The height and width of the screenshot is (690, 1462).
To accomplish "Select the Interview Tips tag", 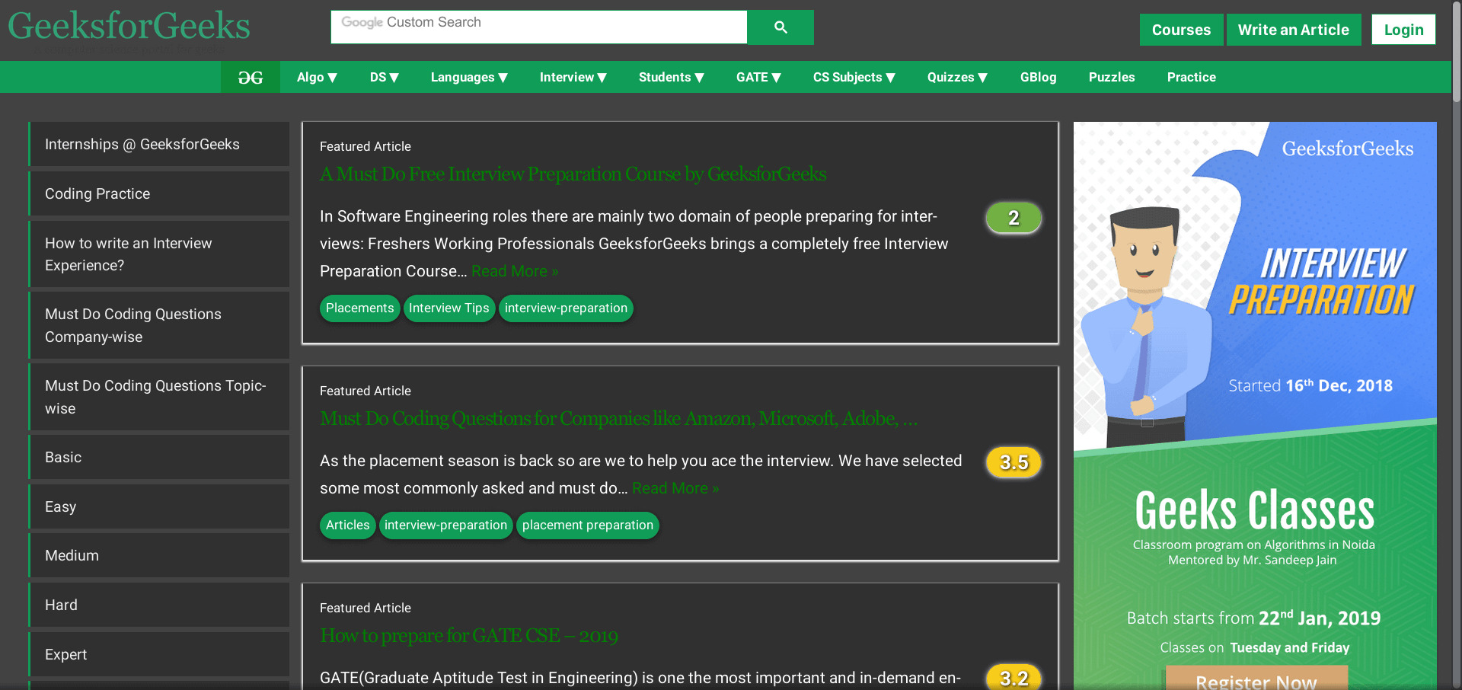I will click(448, 308).
